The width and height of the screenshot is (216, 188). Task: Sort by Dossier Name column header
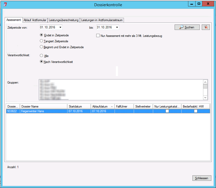[44, 107]
